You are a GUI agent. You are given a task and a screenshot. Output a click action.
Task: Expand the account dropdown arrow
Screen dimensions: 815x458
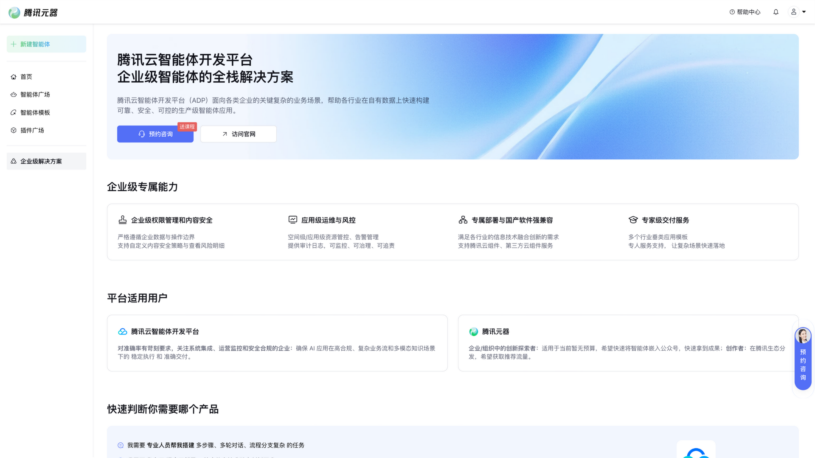pyautogui.click(x=804, y=12)
